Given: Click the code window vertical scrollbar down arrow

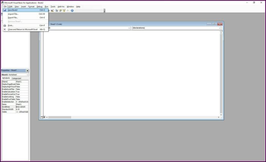Looking at the screenshot, I should point(221,115).
